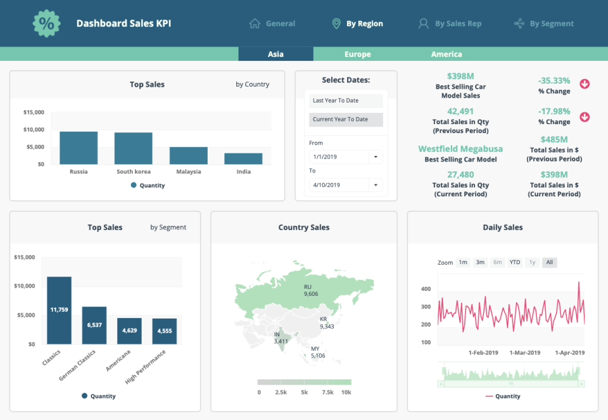Click red down arrow next to -35.33%
Image resolution: width=608 pixels, height=420 pixels.
tap(585, 84)
